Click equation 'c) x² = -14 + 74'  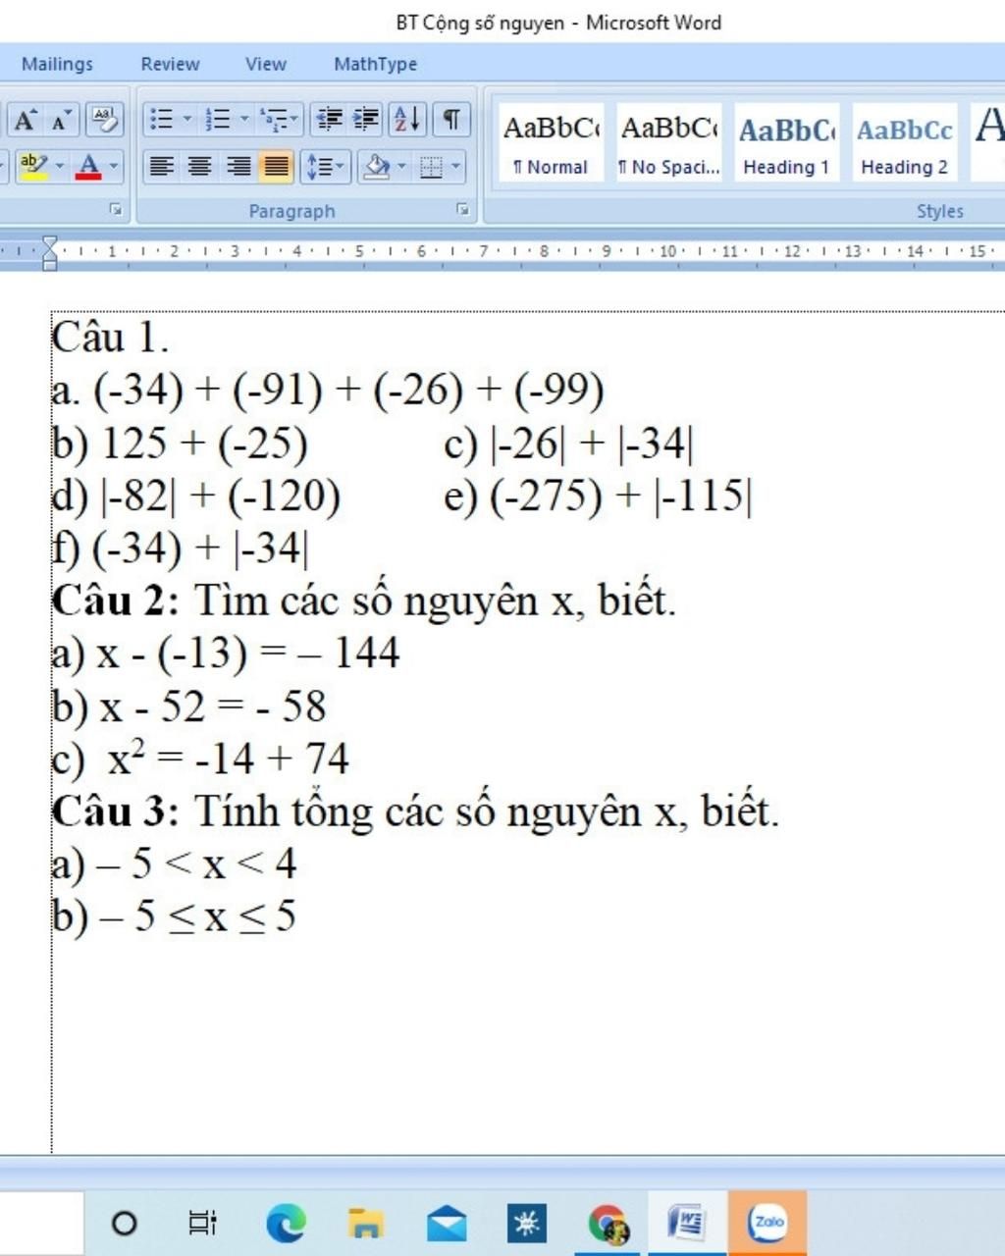[x=200, y=759]
